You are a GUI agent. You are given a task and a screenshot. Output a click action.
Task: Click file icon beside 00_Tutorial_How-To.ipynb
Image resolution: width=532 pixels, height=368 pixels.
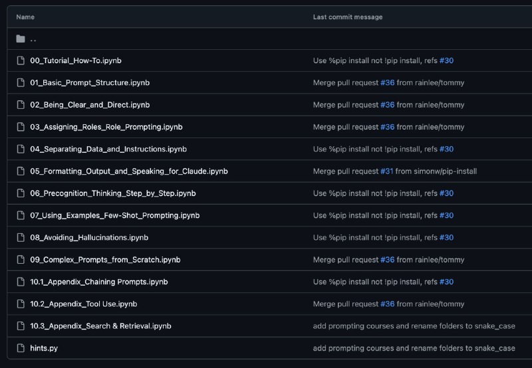(21, 60)
